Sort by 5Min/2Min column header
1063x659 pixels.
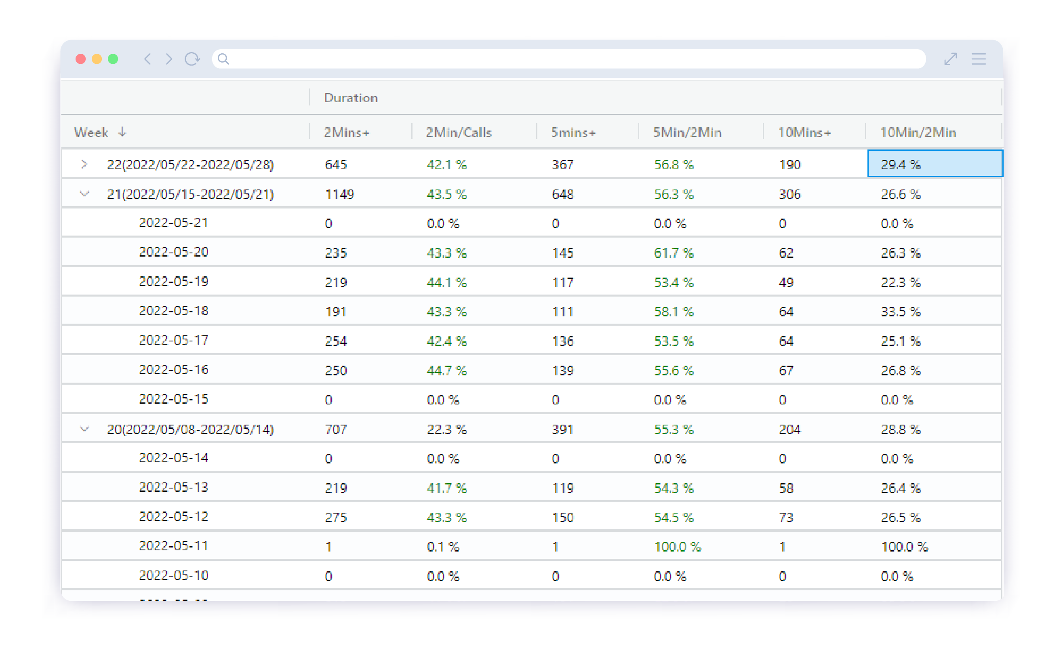pyautogui.click(x=687, y=132)
